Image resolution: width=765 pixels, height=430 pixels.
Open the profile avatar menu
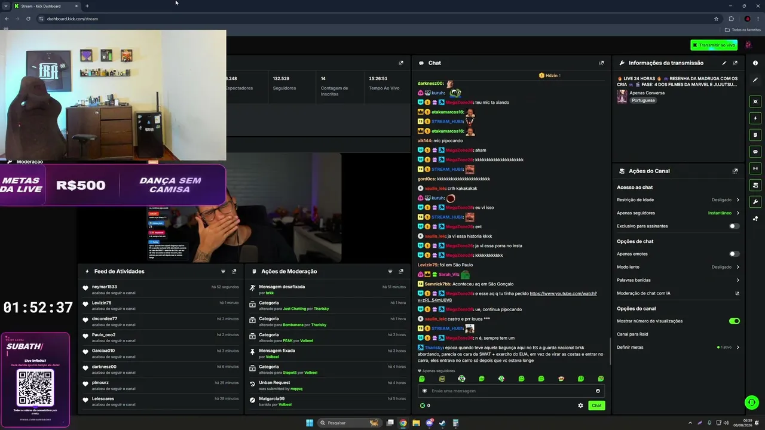[748, 45]
